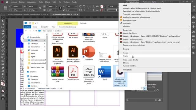Click the reference point locator grid
Image resolution: width=196 pixels, height=110 pixels.
click(6, 8)
